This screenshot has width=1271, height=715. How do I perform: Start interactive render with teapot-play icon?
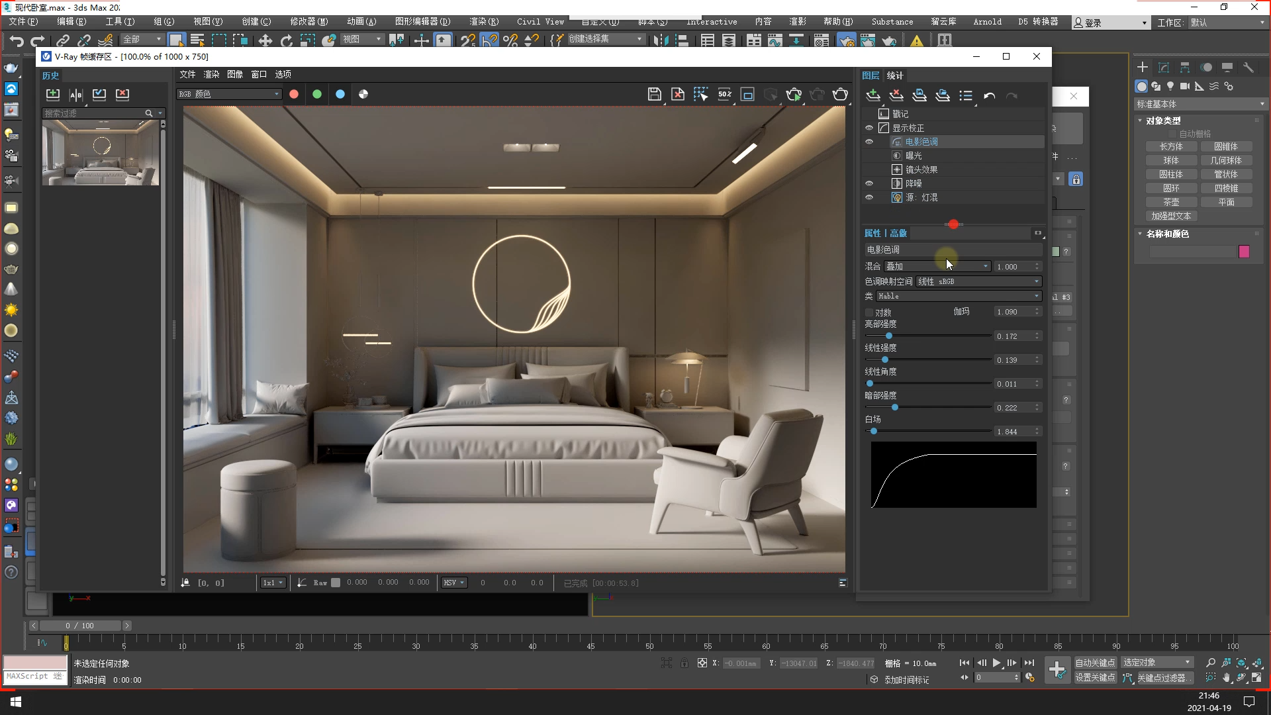pyautogui.click(x=794, y=94)
